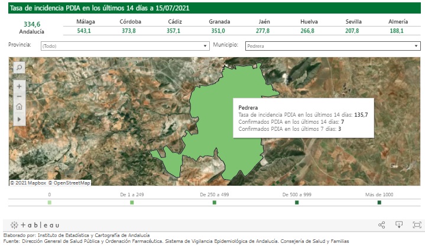
Task: Zoom in on the map with plus button
Action: click(x=19, y=86)
